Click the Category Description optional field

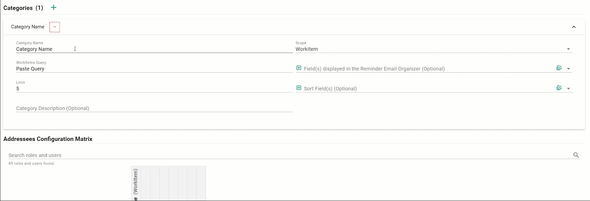coord(154,108)
